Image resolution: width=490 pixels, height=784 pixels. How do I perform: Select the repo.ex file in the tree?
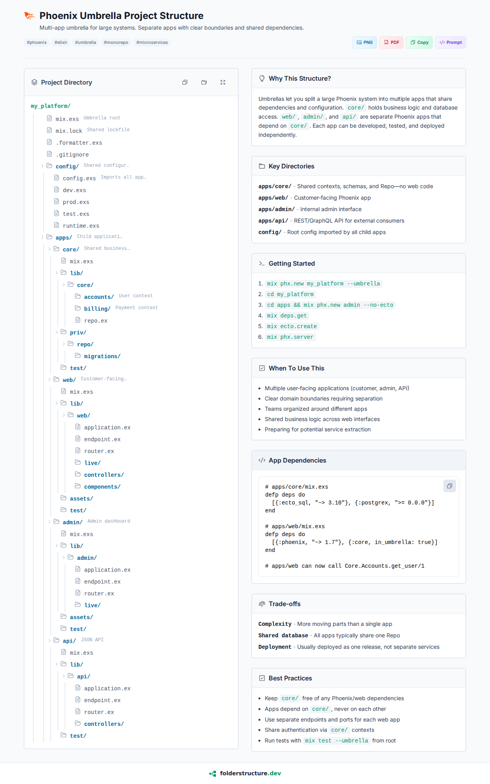tap(96, 321)
